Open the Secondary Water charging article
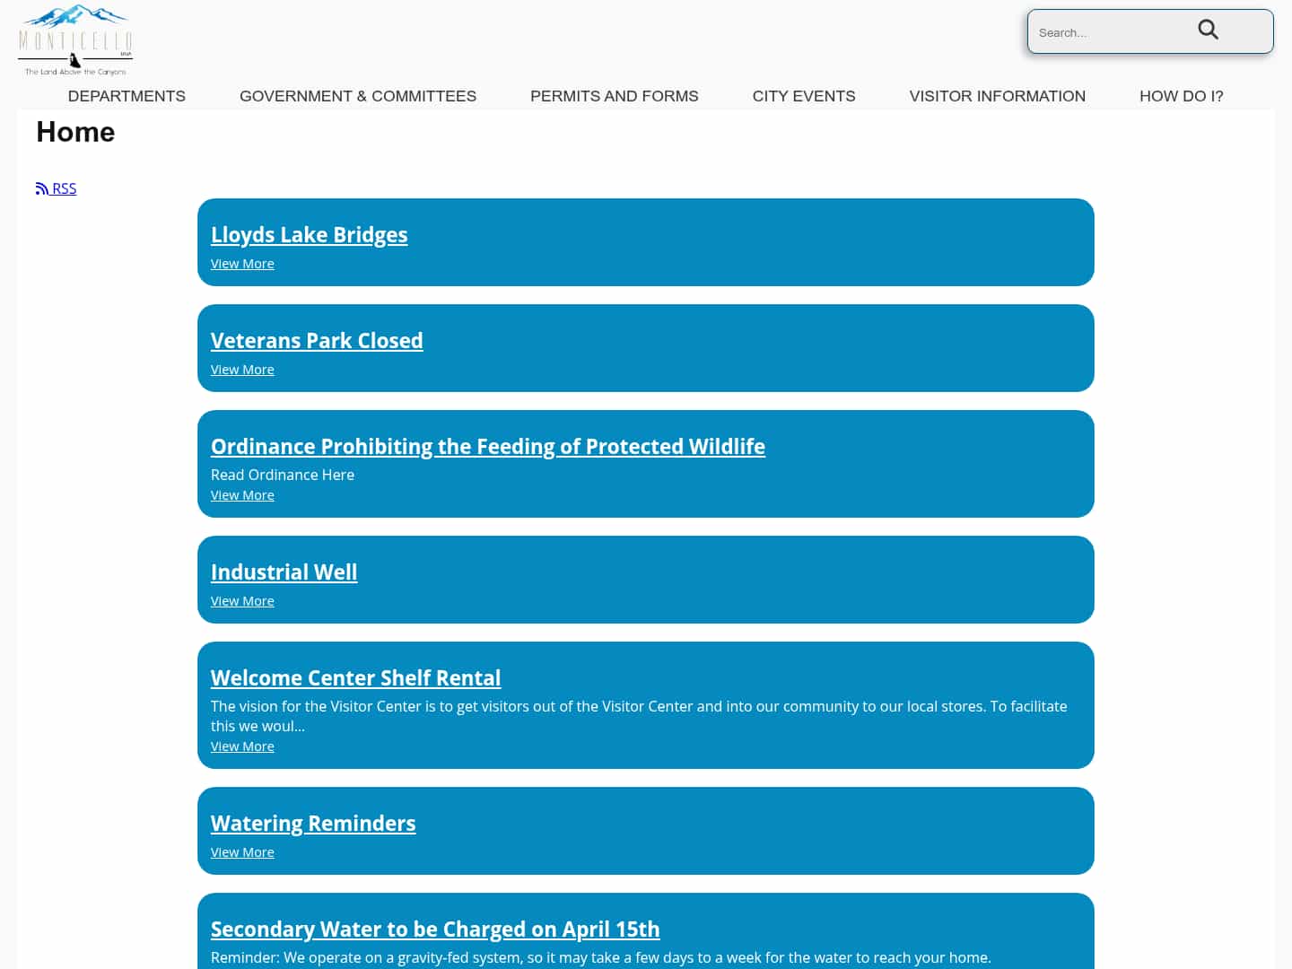 [x=435, y=929]
